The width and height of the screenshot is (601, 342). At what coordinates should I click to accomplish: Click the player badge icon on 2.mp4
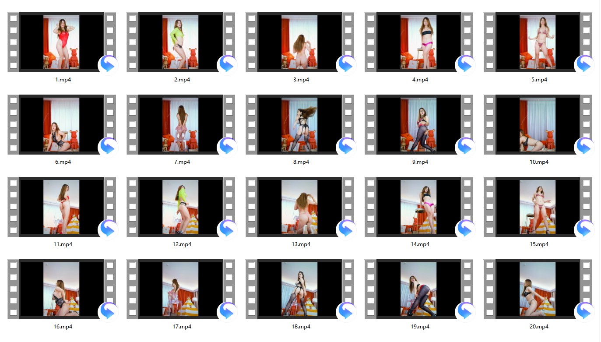click(x=227, y=65)
